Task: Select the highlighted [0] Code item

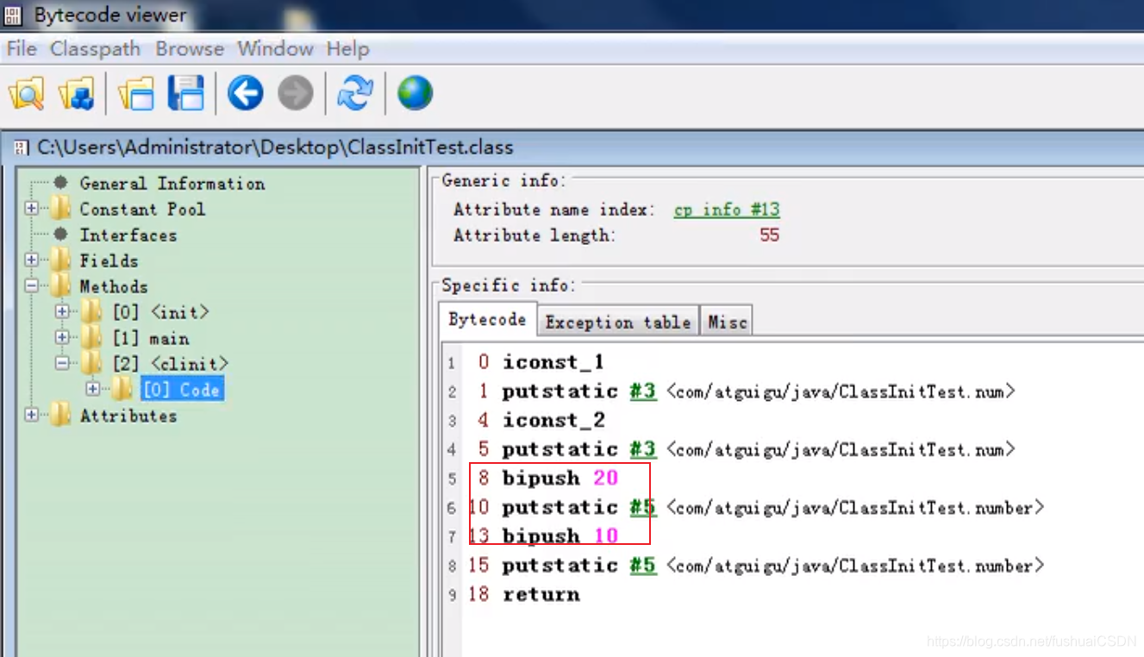Action: point(182,390)
